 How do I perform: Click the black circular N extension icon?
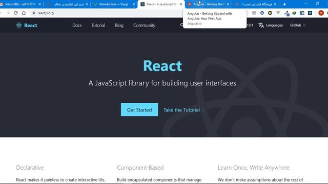click(x=270, y=13)
